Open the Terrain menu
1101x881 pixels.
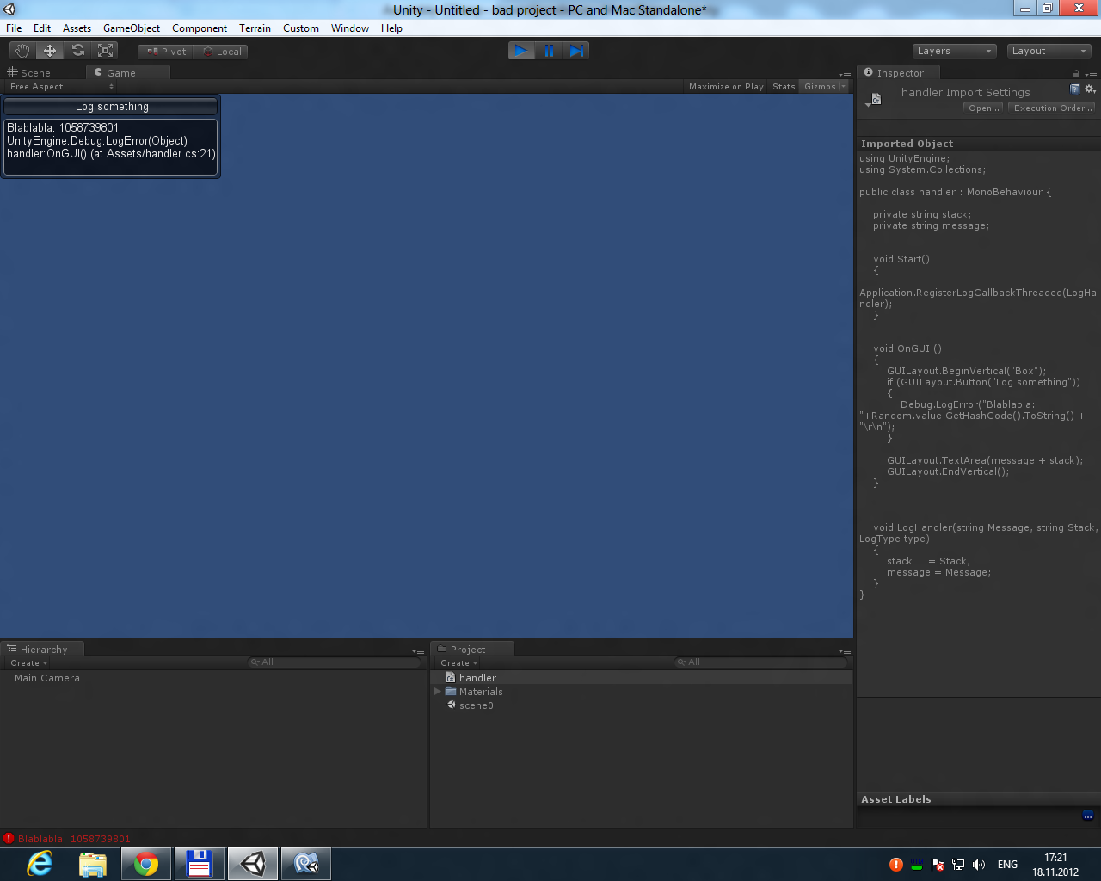click(255, 28)
